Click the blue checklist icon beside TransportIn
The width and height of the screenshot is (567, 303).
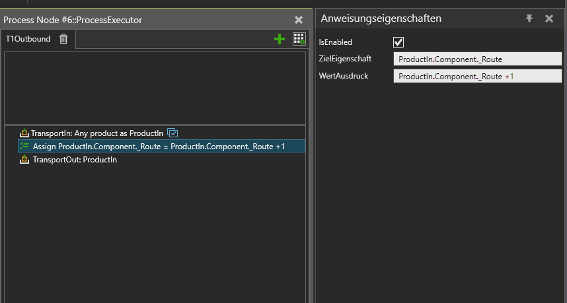173,133
